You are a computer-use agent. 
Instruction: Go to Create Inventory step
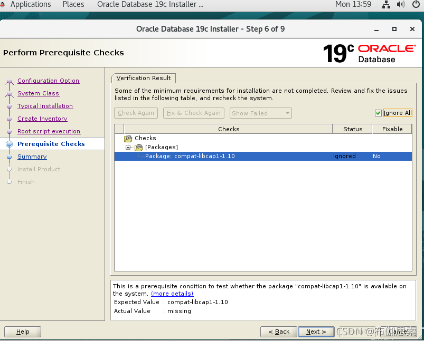(42, 119)
